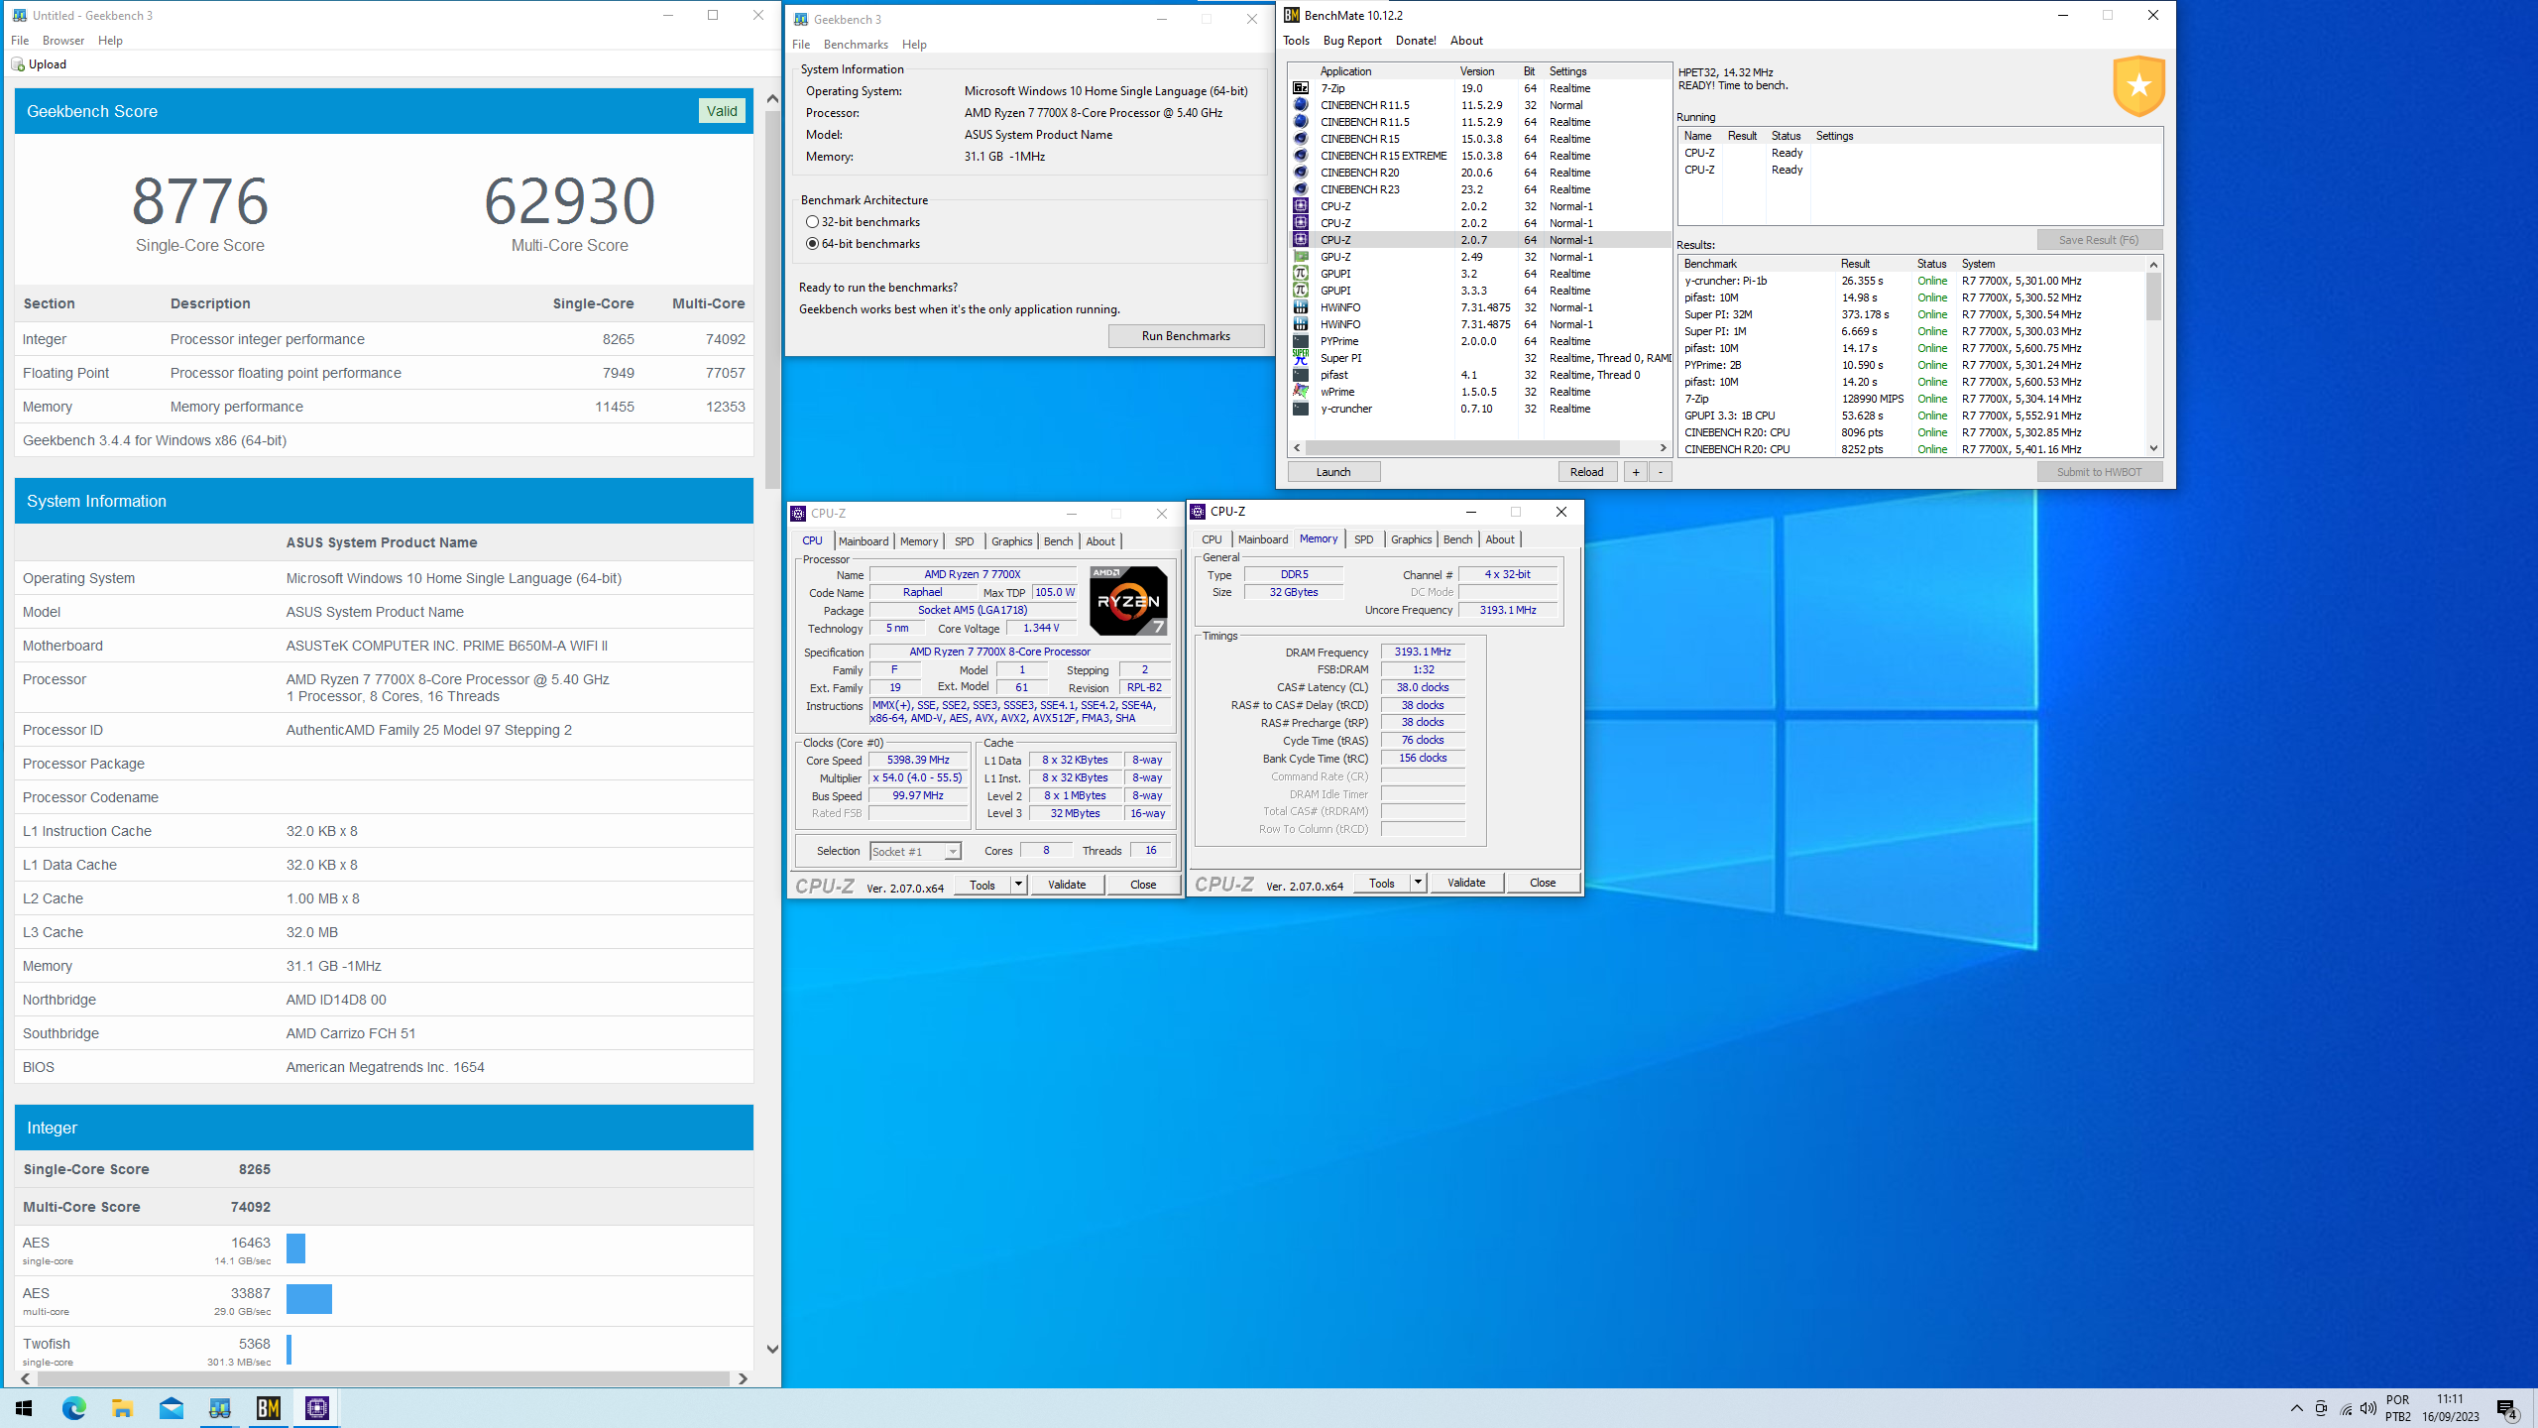This screenshot has height=1428, width=2538.
Task: Open the Benchmarks menu in Geekbench 3 window
Action: click(x=856, y=45)
